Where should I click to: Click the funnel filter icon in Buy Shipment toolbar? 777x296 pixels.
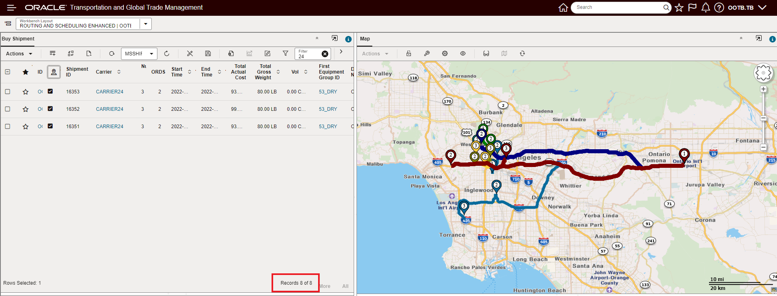click(x=285, y=53)
